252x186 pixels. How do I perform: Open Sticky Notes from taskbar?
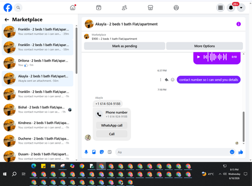pos(43,166)
